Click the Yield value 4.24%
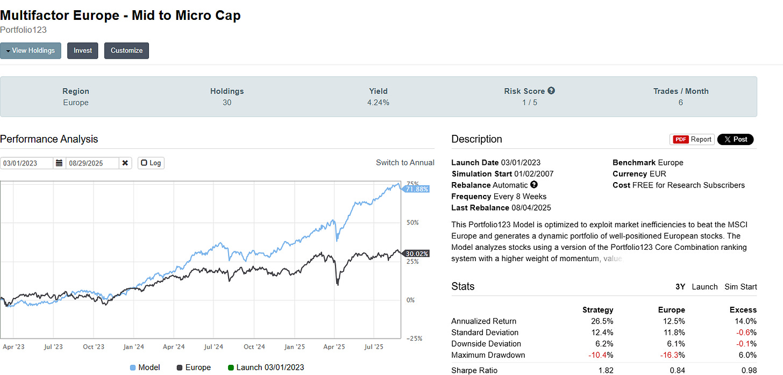Screen dimensions: 783x375 378,102
